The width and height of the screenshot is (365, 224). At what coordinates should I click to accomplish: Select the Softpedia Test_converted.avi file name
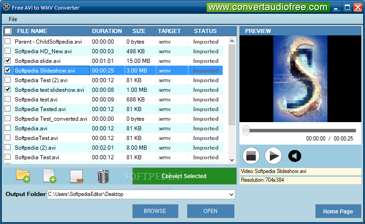point(51,119)
